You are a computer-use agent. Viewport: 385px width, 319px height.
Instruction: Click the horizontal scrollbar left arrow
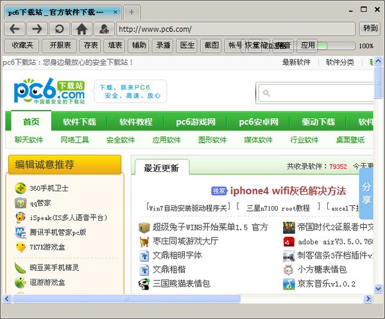pos(7,298)
